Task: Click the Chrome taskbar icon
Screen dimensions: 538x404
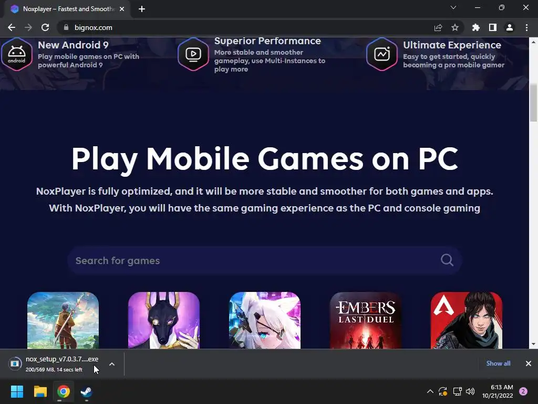Action: [64, 391]
